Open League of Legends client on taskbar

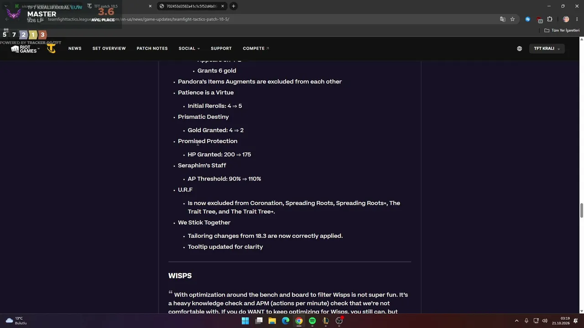click(x=326, y=321)
